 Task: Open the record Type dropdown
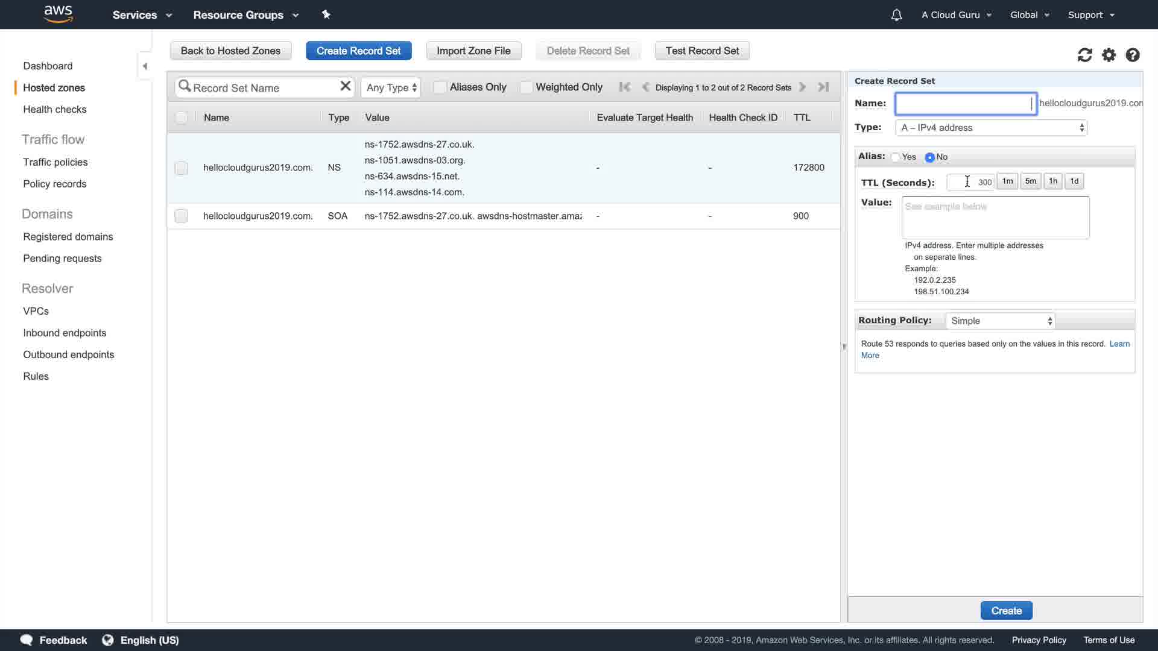(x=991, y=128)
